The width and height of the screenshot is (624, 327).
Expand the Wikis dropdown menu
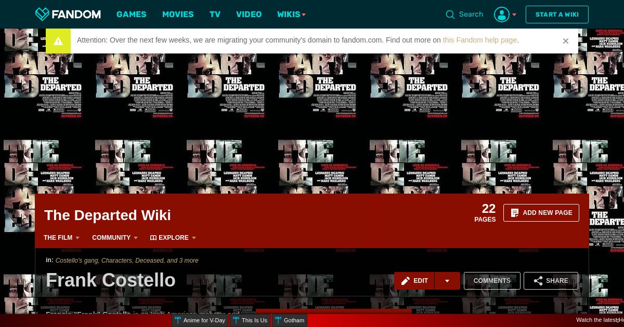[x=291, y=14]
